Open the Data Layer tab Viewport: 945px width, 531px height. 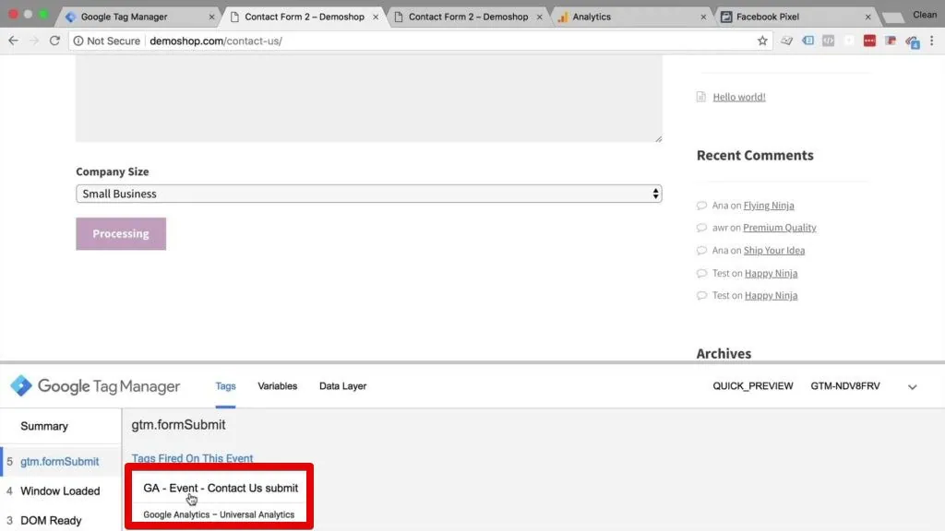coord(342,386)
